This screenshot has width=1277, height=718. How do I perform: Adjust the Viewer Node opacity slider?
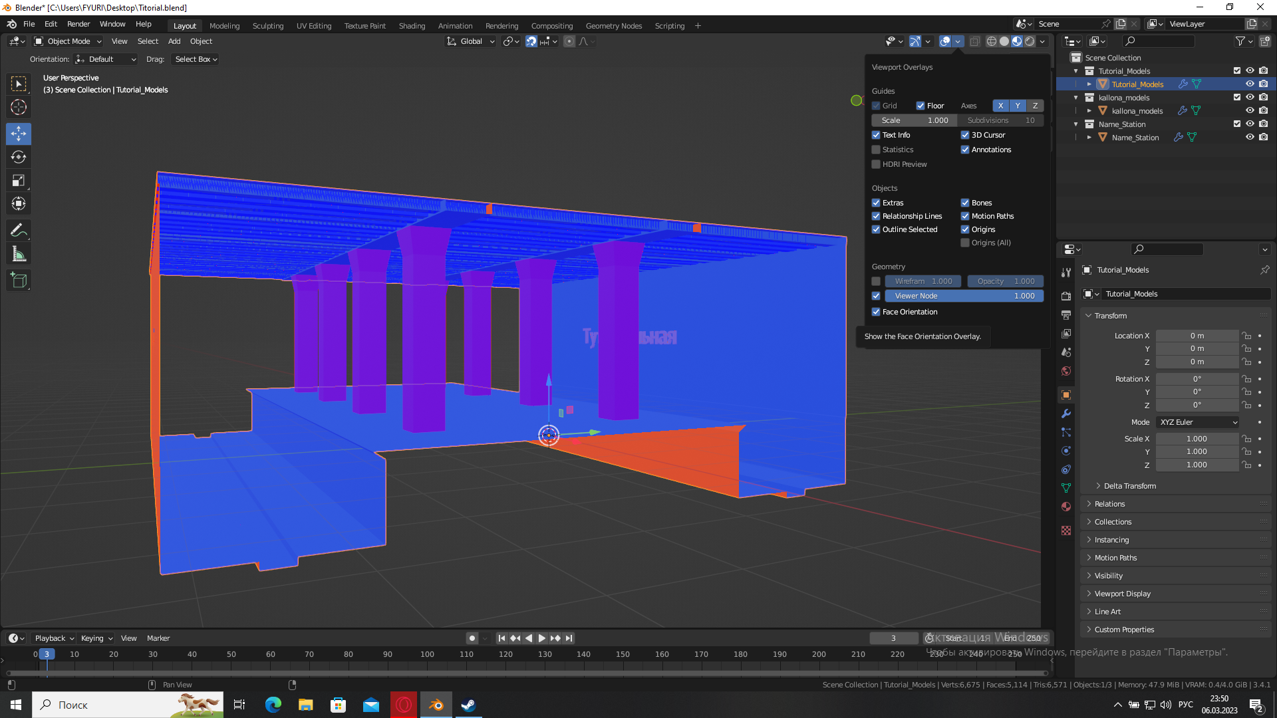click(x=964, y=296)
